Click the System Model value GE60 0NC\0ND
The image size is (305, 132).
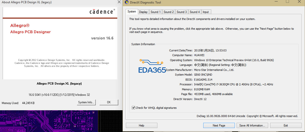click(203, 75)
